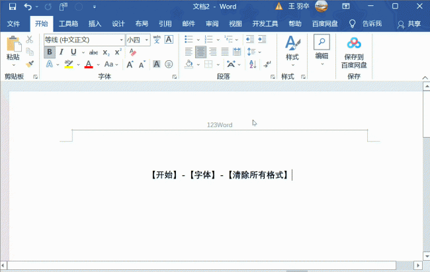The width and height of the screenshot is (430, 272).
Task: Increase paragraph indent
Action: pos(262,40)
